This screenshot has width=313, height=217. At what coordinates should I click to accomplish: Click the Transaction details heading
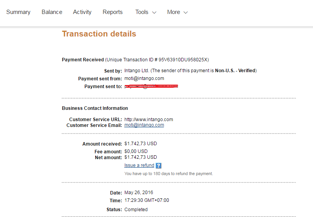point(99,34)
